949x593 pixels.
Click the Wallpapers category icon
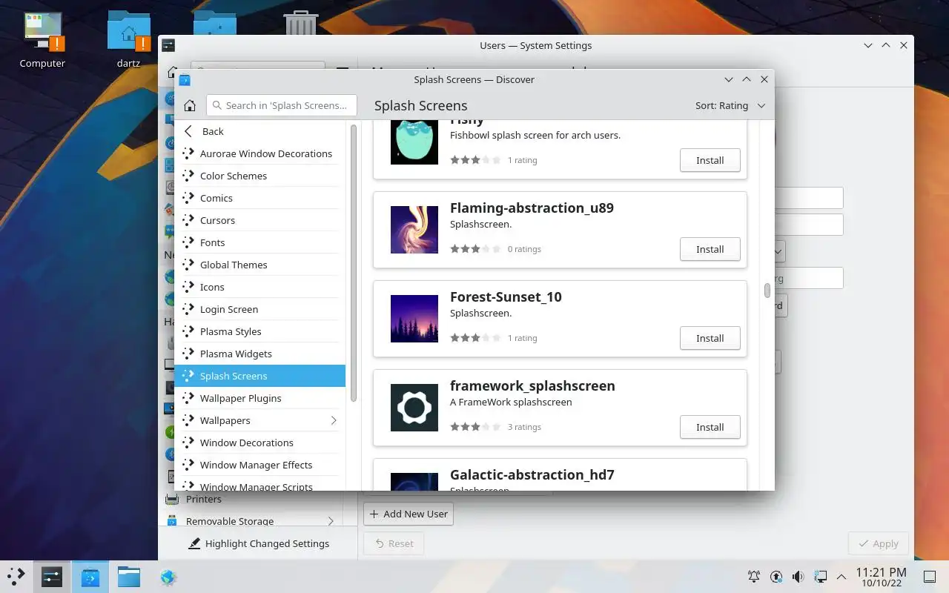[188, 420]
